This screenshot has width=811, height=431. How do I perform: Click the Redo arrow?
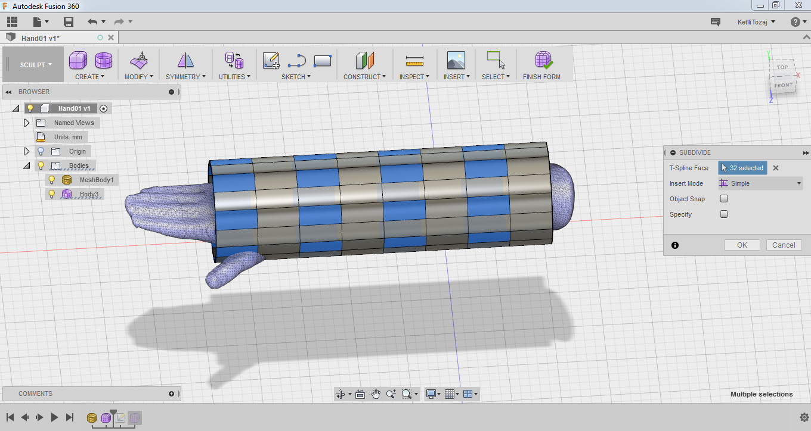coord(119,22)
